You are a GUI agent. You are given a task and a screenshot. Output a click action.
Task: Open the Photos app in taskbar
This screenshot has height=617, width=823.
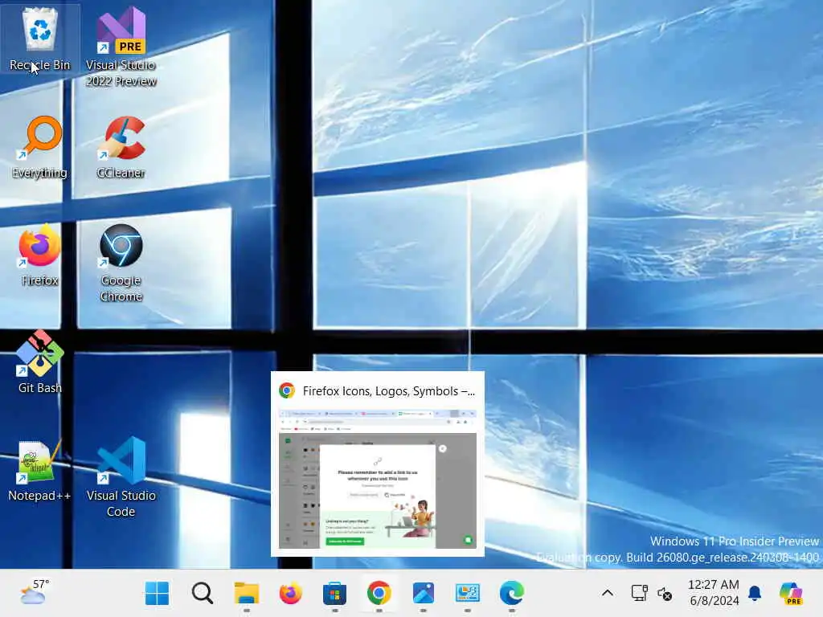(x=423, y=594)
